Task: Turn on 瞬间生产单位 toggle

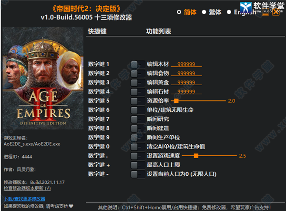Action: [138, 137]
